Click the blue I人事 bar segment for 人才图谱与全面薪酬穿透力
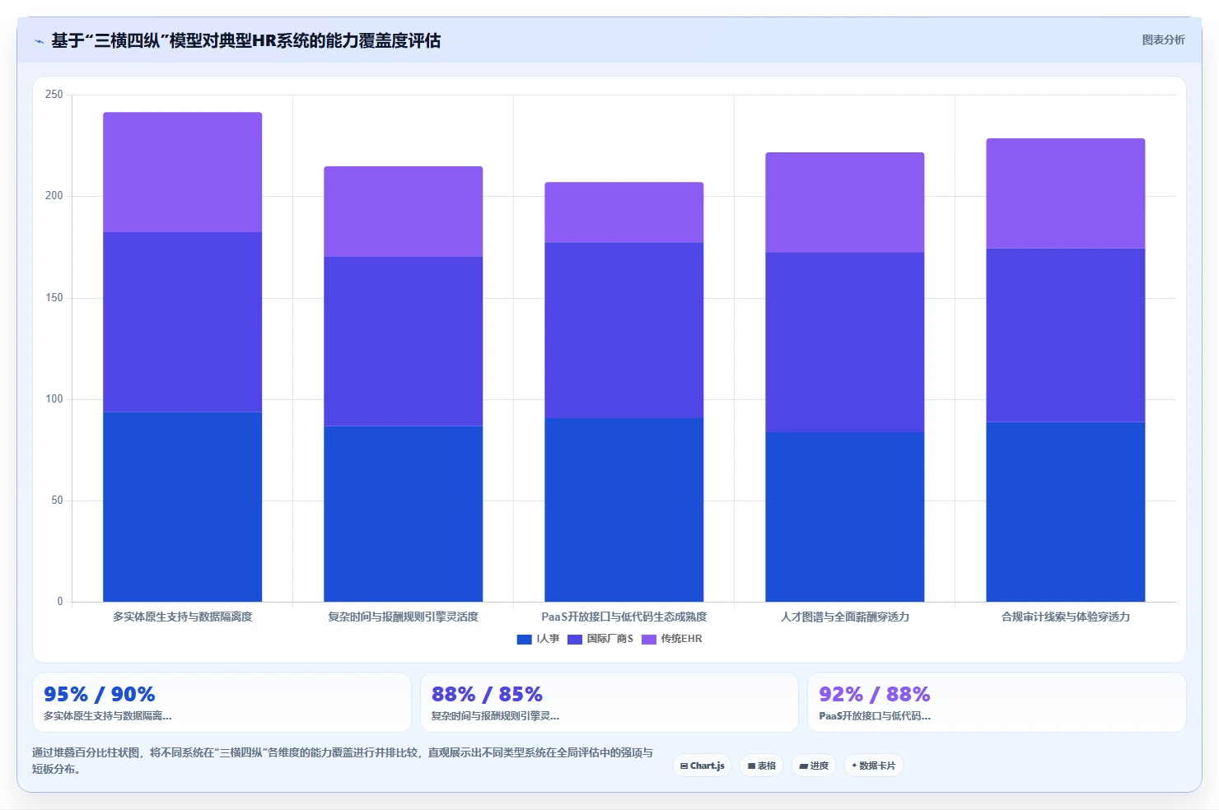 (844, 517)
